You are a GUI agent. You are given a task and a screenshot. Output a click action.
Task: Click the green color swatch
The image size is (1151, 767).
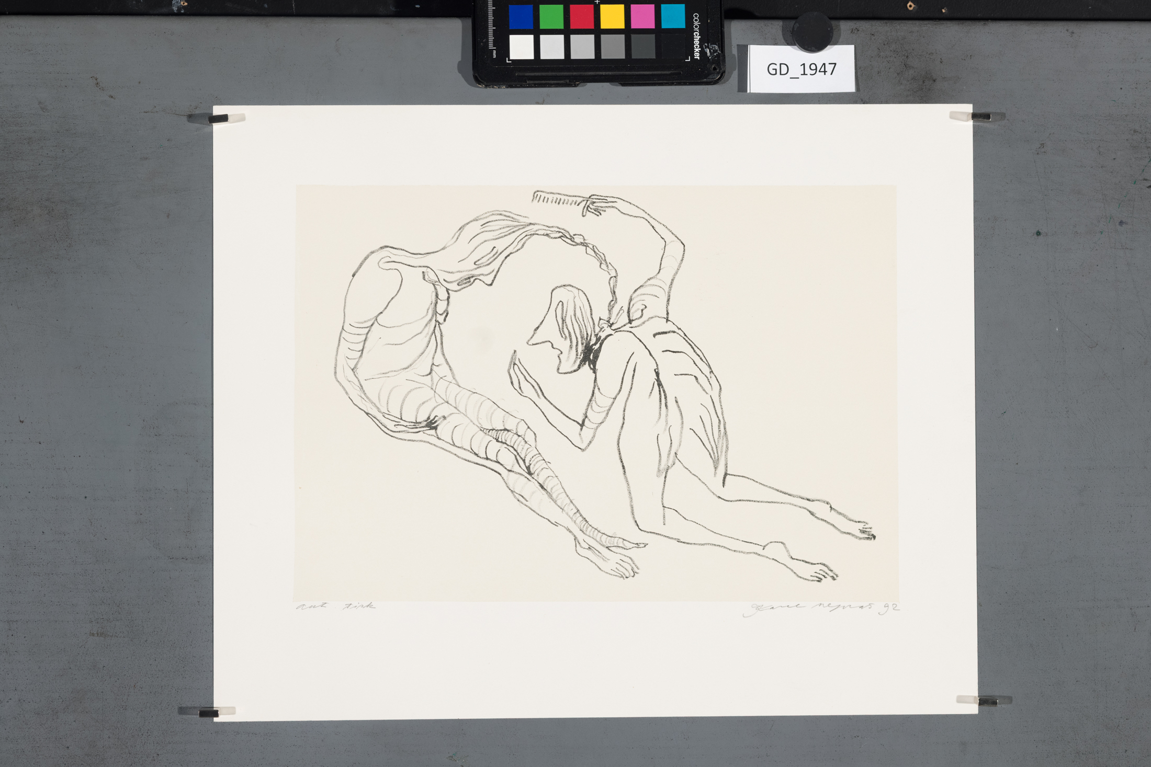point(551,17)
